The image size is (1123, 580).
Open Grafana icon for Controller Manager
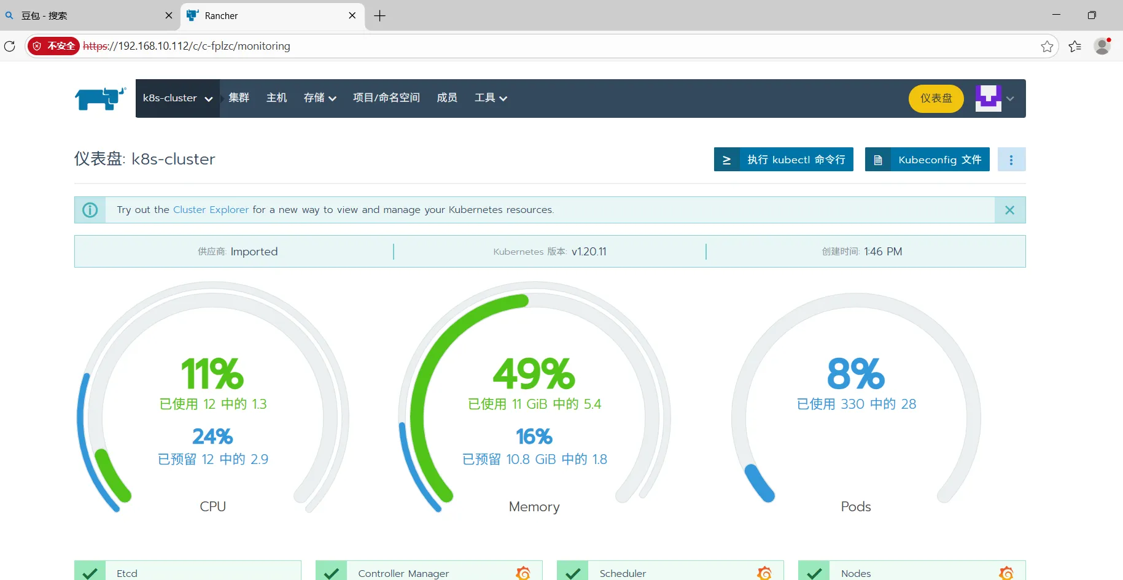[523, 573]
